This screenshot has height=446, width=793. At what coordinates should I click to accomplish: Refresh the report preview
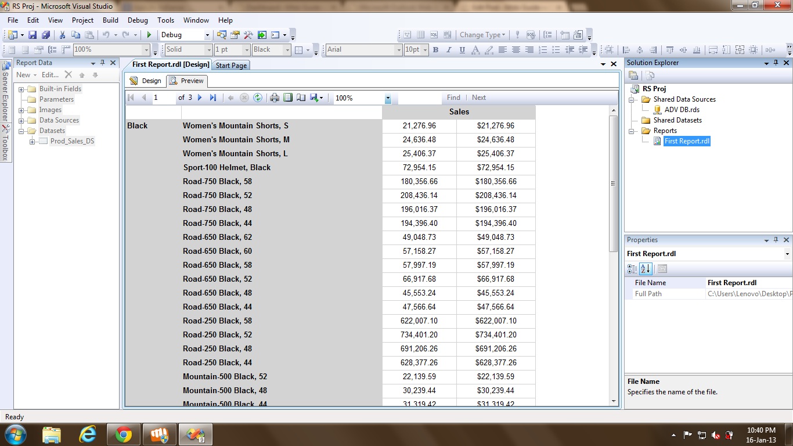click(x=258, y=98)
